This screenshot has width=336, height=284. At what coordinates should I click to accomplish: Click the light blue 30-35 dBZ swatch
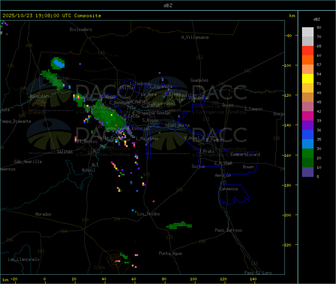pyautogui.click(x=308, y=144)
